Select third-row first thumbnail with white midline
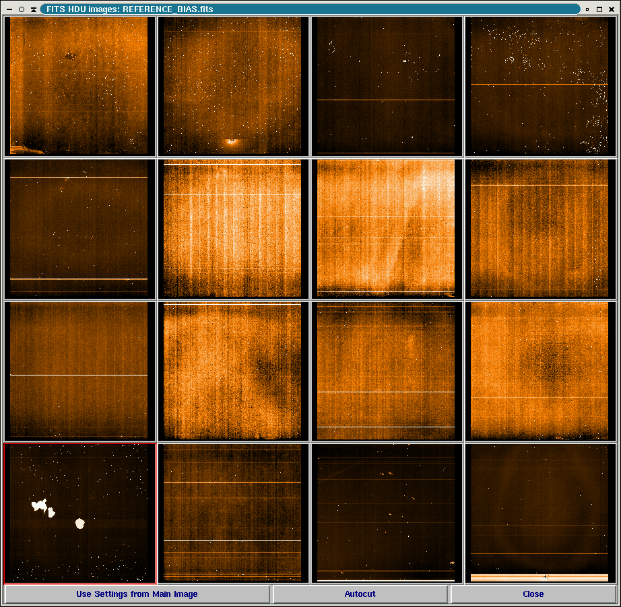The height and width of the screenshot is (607, 621). coord(79,371)
